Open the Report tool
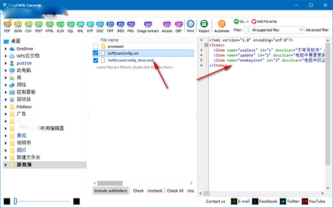The image size is (333, 208). [x=204, y=27]
